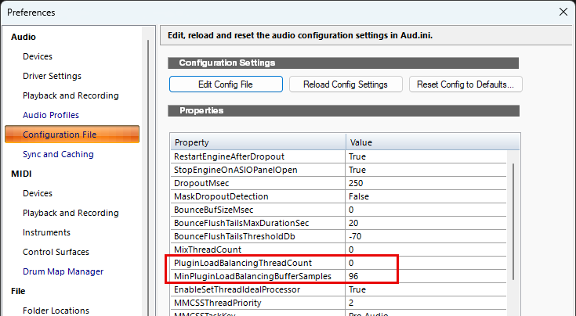576x316 pixels.
Task: Open Audio Playback and Recording page
Action: [x=71, y=95]
